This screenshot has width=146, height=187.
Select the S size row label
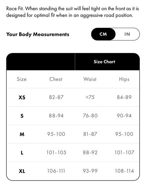tap(22, 116)
